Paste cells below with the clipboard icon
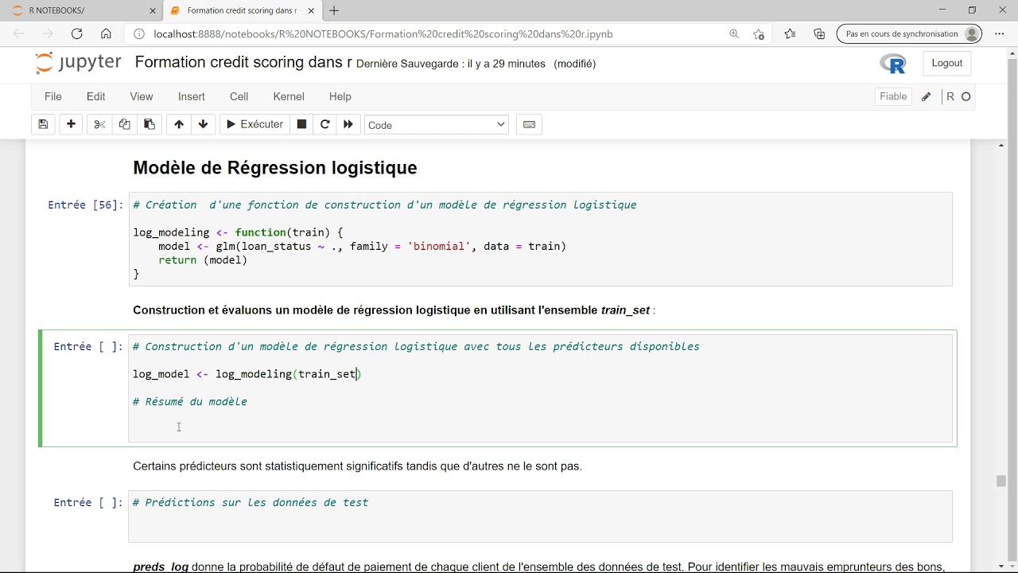 tap(149, 124)
